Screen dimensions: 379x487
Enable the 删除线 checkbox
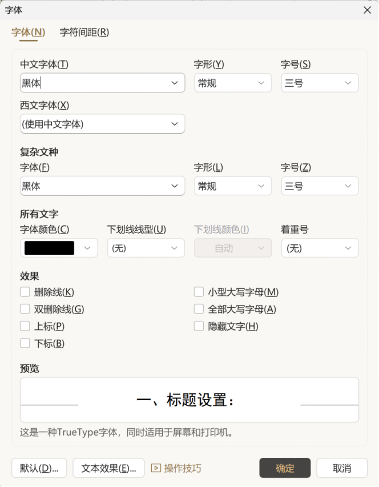point(25,292)
